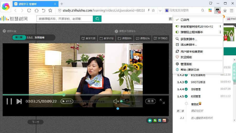Screen dimensions: 236x133
Task: Unmute the video using the speaker icon
Action: 116,101
